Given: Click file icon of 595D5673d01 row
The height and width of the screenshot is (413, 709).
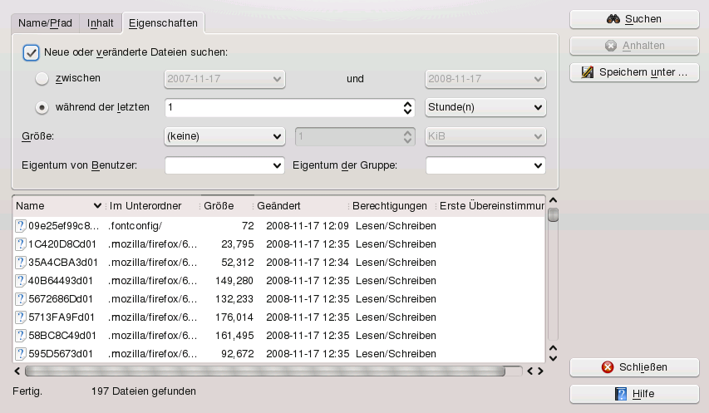Looking at the screenshot, I should [x=20, y=354].
